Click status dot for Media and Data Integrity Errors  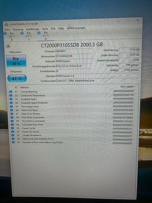pos(13,139)
